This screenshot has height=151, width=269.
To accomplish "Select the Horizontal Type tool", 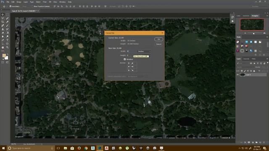I will (x=7, y=40).
